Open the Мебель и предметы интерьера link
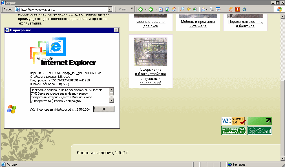Image resolution: width=285 pixels, height=167 pixels. tap(198, 24)
